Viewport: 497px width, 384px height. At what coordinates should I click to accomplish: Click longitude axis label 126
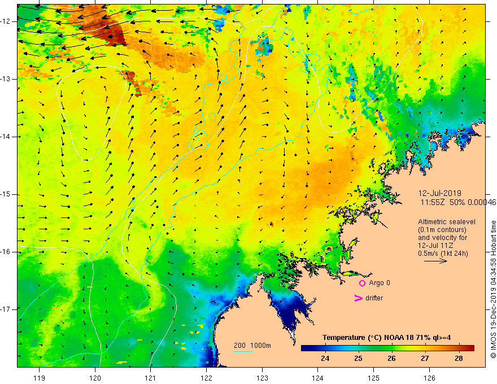point(429,378)
